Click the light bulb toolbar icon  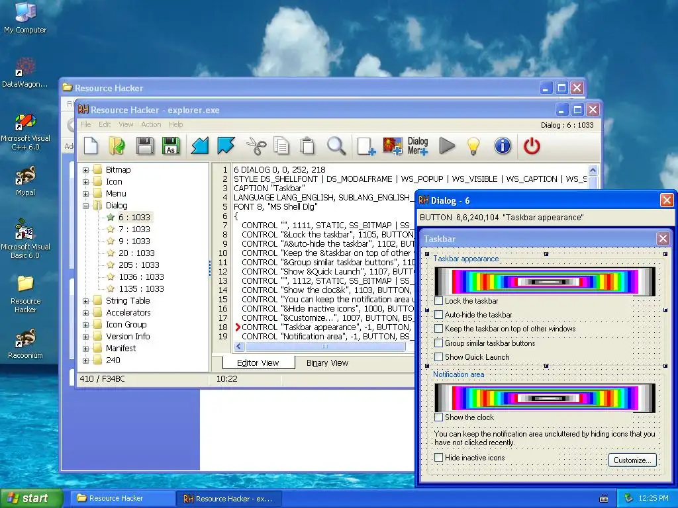(473, 146)
